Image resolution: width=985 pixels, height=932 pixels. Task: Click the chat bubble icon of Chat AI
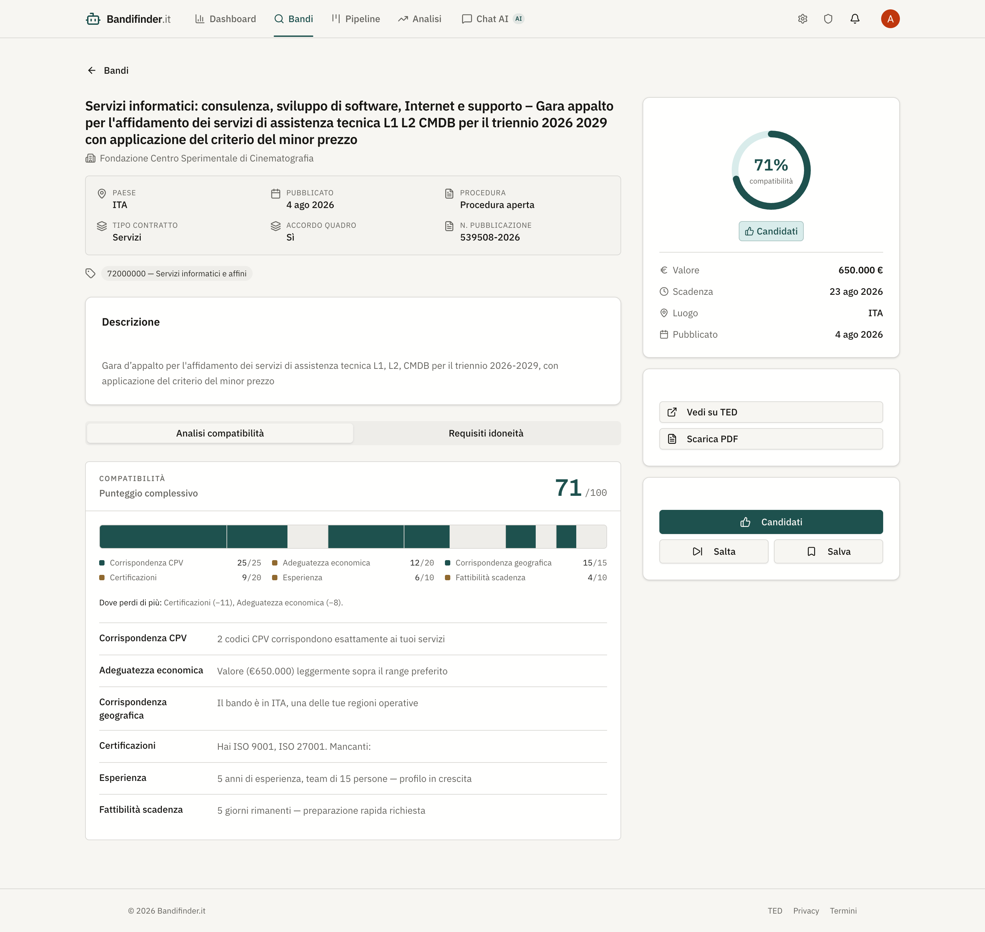click(x=466, y=19)
